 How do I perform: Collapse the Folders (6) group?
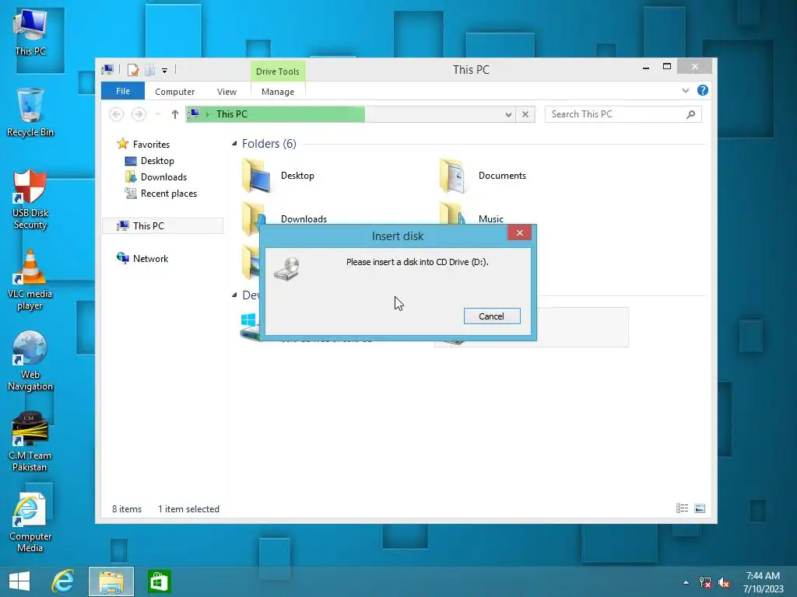[x=234, y=144]
